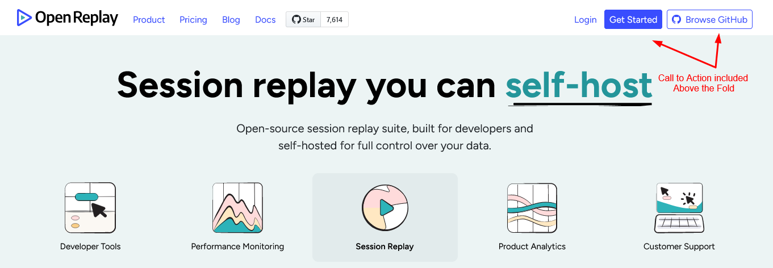This screenshot has width=773, height=268.
Task: Click the Product Analytics graph icon
Action: (x=532, y=208)
